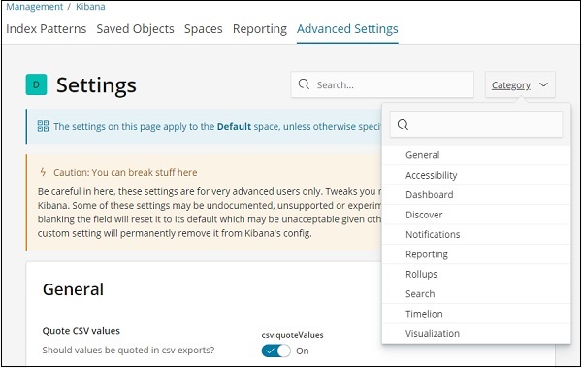This screenshot has height=368, width=582.
Task: Click the csv:quoteValues setting key text
Action: [x=293, y=335]
